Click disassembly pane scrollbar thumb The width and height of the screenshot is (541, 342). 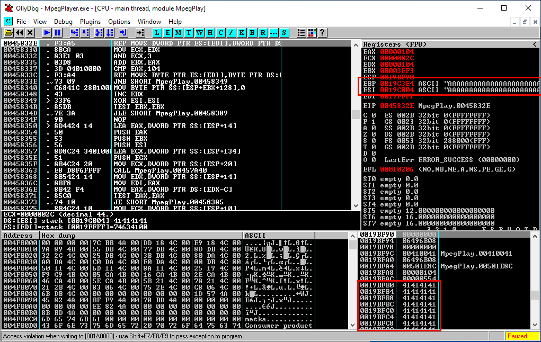(x=356, y=114)
